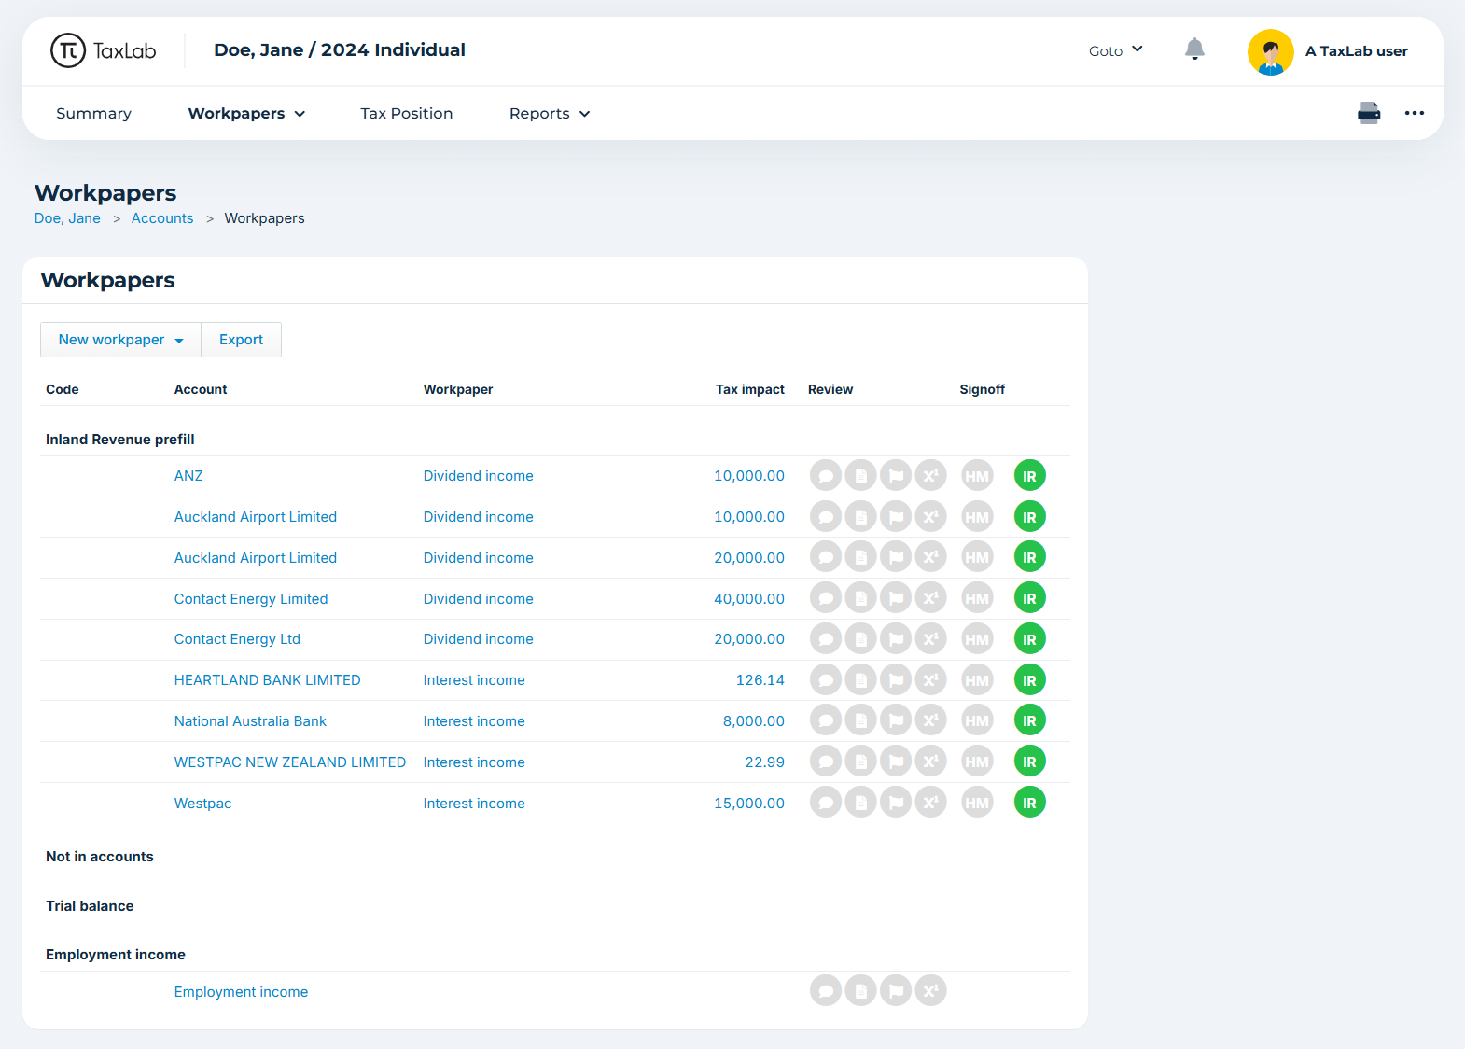
Task: Click IR badge for Westpac row
Action: pos(1029,803)
